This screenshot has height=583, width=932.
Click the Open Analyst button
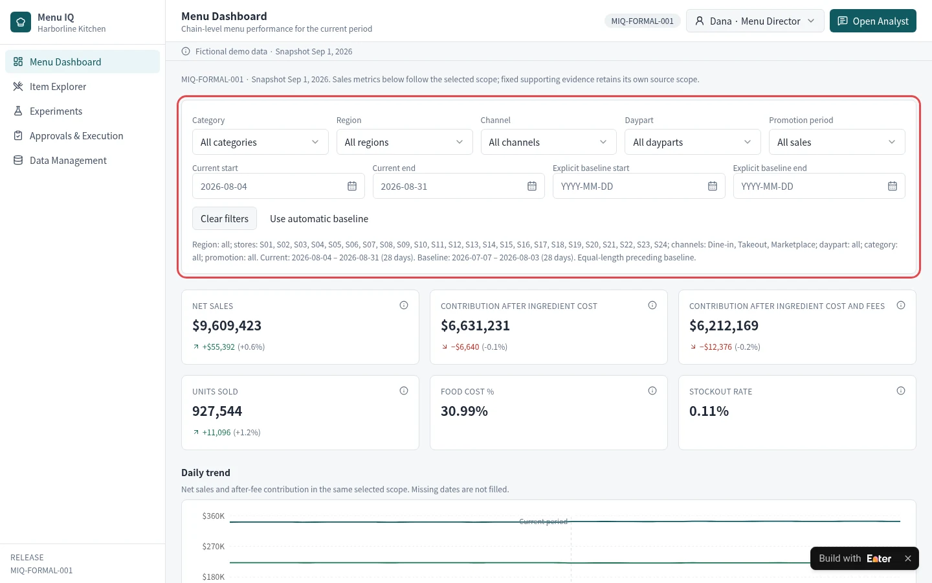873,21
